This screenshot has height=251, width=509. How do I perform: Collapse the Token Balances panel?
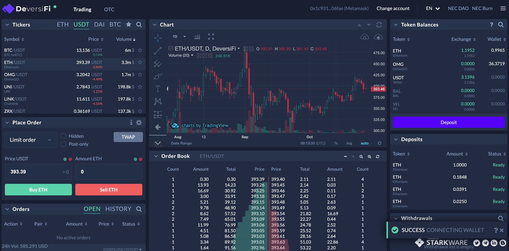pos(396,25)
